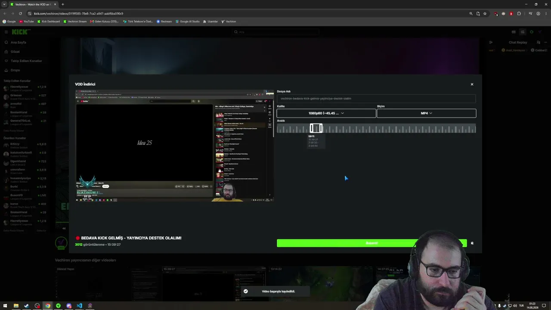Click the red download extension icon
Image resolution: width=551 pixels, height=310 pixels.
pyautogui.click(x=511, y=13)
